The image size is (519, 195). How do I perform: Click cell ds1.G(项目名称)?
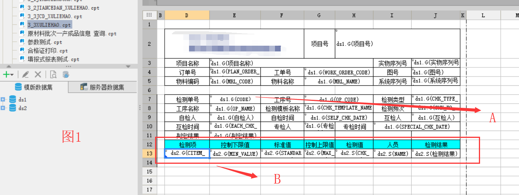(291, 63)
